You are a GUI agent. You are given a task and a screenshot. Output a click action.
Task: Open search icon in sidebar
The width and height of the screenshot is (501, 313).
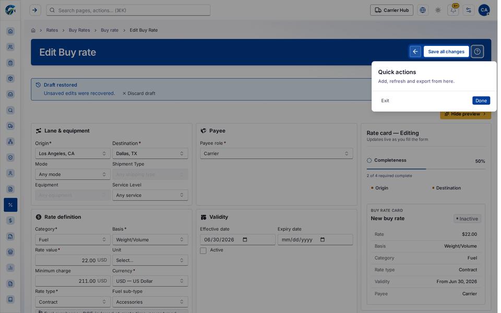[10, 110]
